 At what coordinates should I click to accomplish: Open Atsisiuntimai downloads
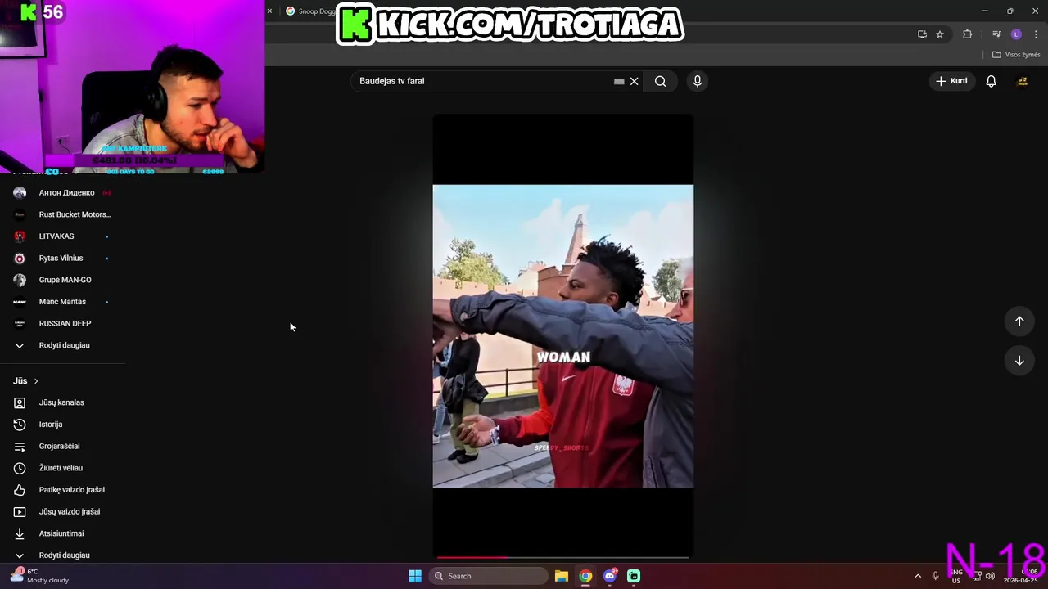click(x=62, y=533)
